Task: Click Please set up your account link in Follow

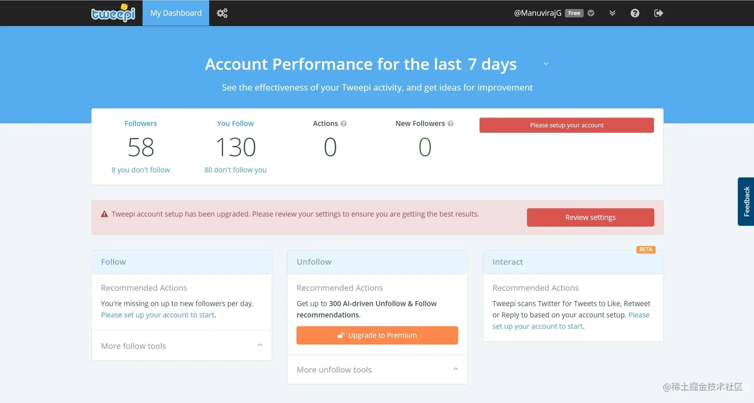Action: (x=158, y=315)
